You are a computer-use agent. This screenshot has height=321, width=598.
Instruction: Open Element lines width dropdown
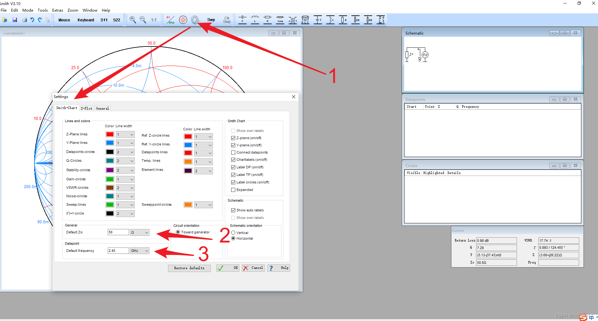click(x=204, y=171)
